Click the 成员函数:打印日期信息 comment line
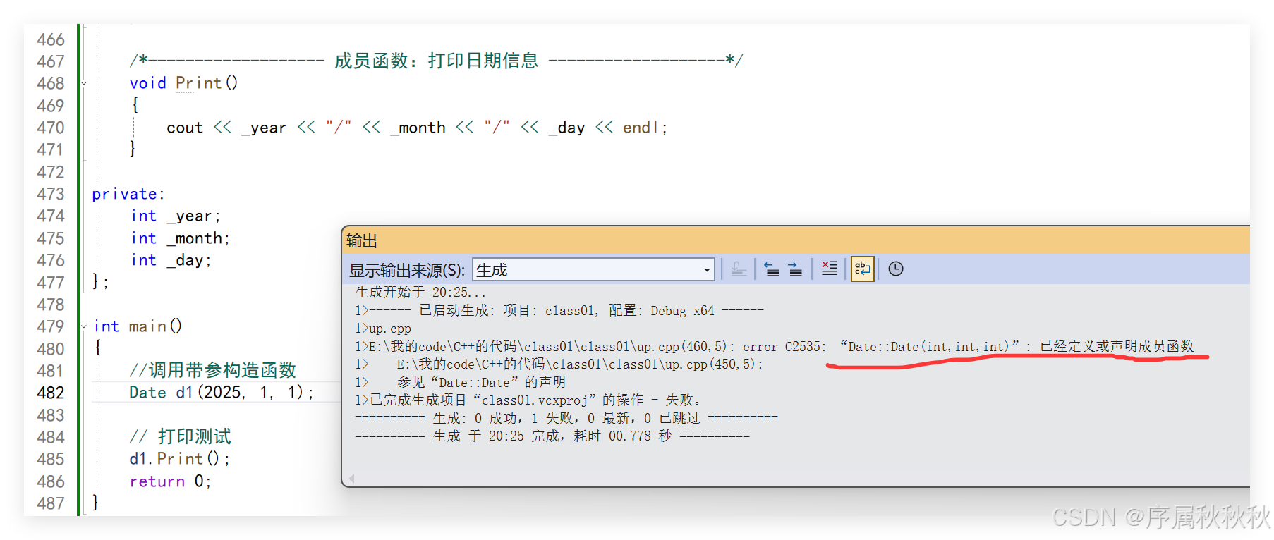Viewport: 1274px width, 540px height. coord(436,61)
